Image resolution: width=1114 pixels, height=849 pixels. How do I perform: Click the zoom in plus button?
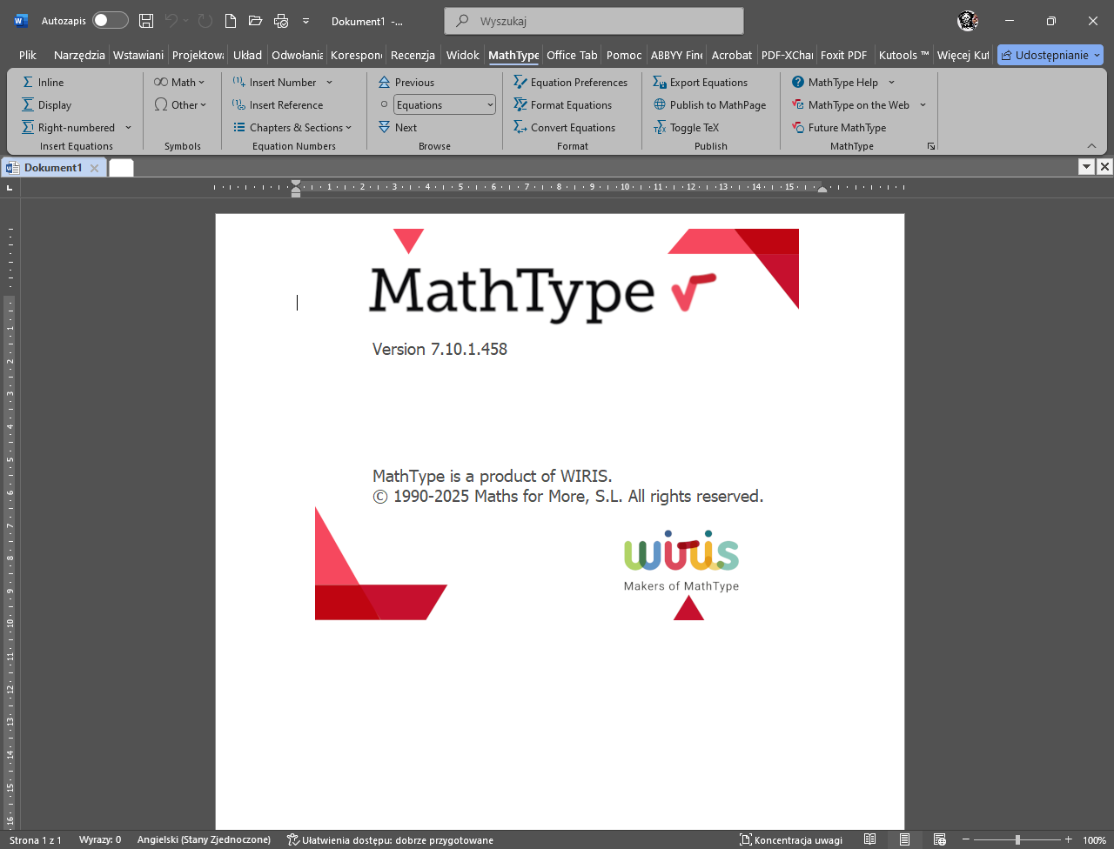point(1068,839)
